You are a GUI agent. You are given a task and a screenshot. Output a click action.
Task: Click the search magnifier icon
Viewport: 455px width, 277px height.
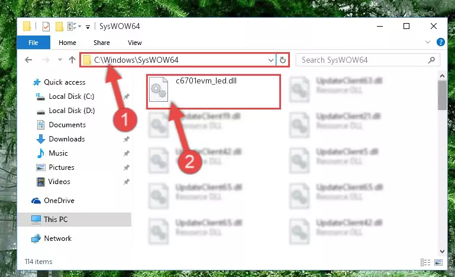point(431,60)
